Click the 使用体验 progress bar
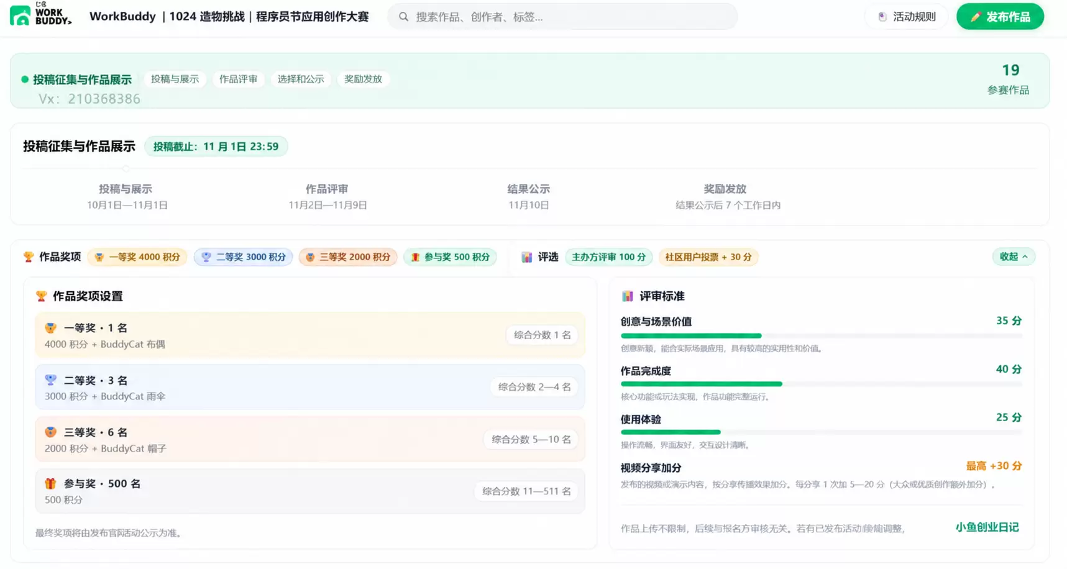The height and width of the screenshot is (569, 1067). pos(822,432)
